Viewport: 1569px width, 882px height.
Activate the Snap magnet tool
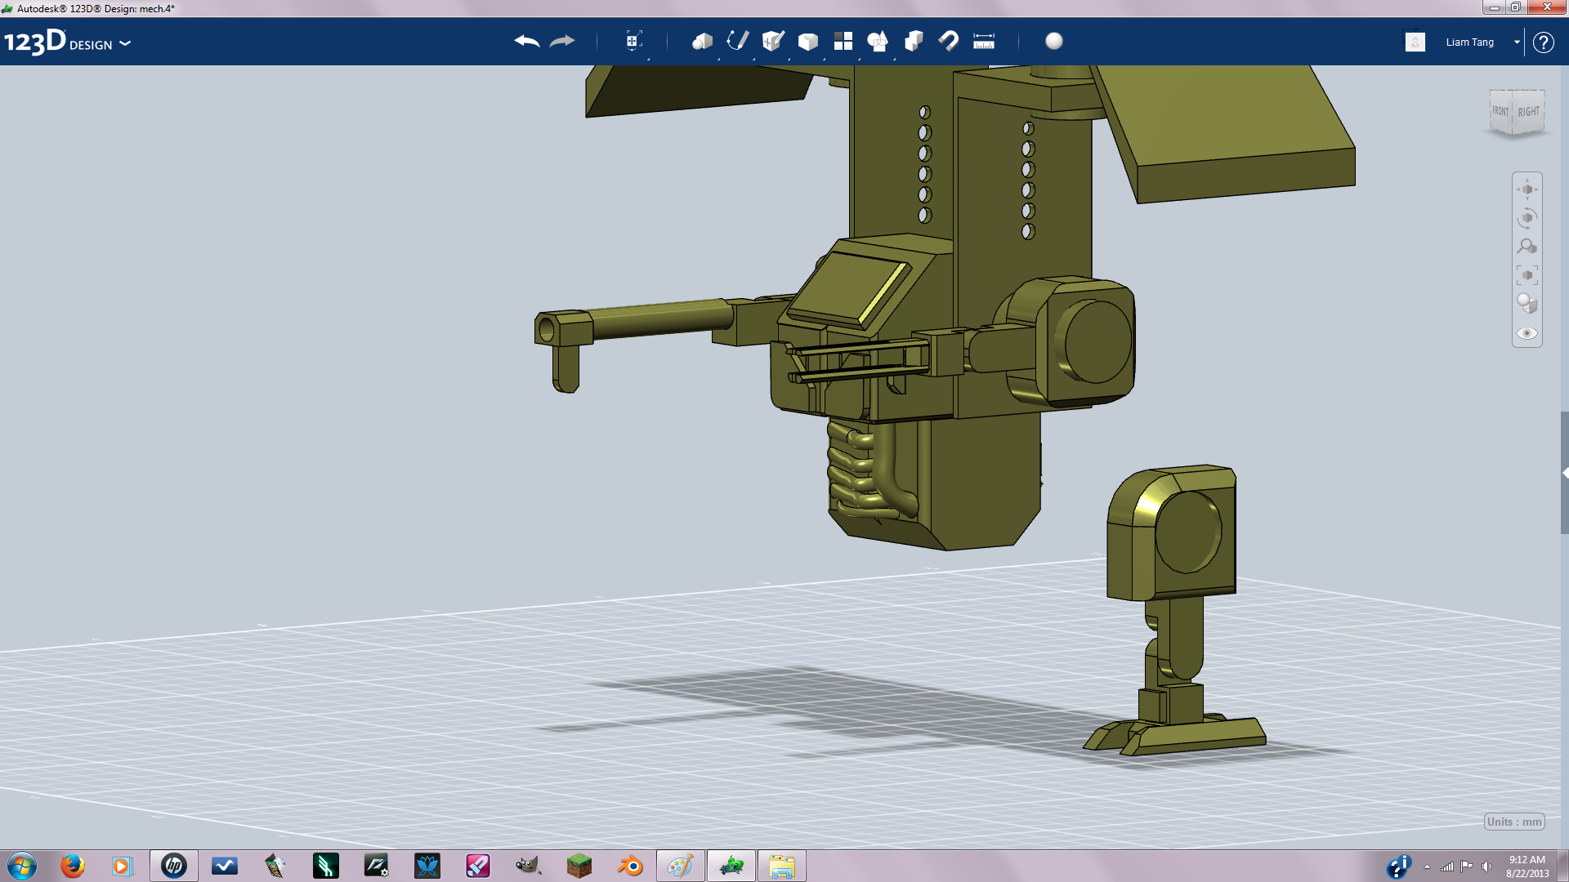(x=949, y=41)
